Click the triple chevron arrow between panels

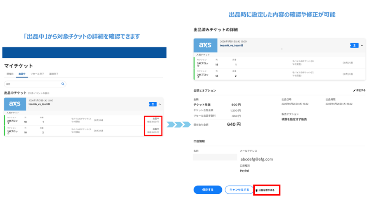(177, 125)
